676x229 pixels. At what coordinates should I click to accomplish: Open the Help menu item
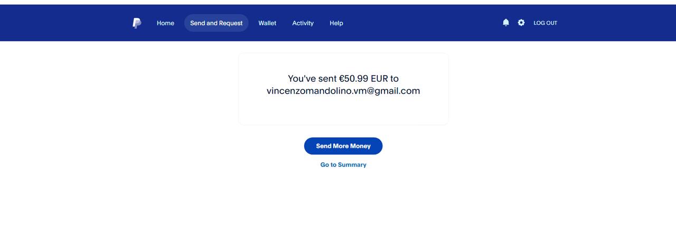pyautogui.click(x=336, y=23)
